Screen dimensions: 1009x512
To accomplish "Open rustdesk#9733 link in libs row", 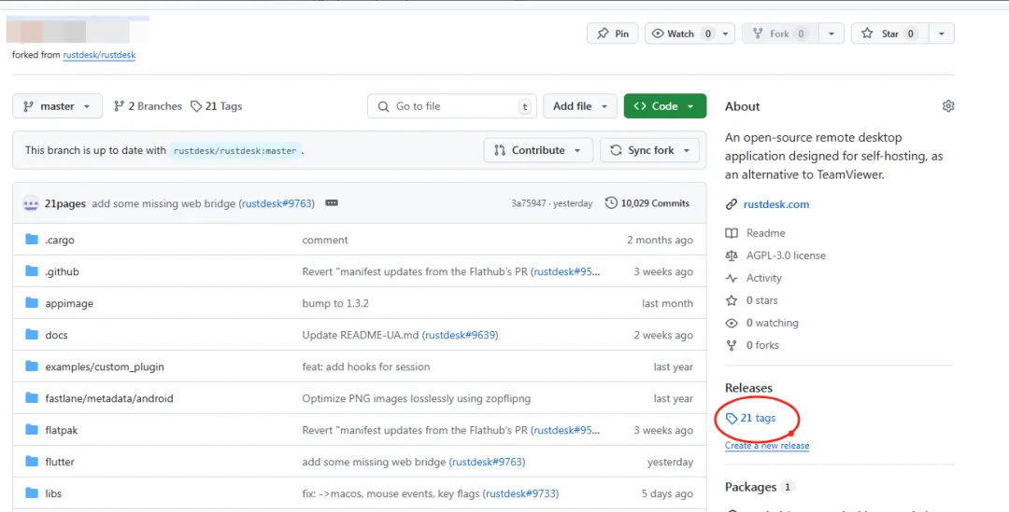I will [x=522, y=494].
